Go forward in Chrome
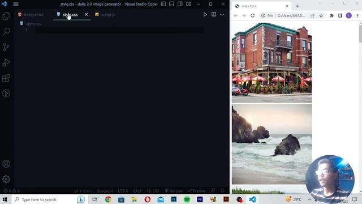Viewport: 362px width, 204px height. [x=244, y=15]
